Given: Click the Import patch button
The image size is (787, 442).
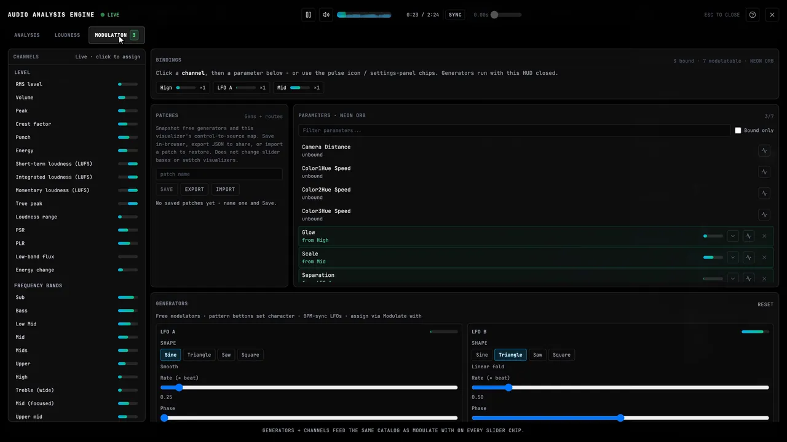Looking at the screenshot, I should click(x=226, y=189).
